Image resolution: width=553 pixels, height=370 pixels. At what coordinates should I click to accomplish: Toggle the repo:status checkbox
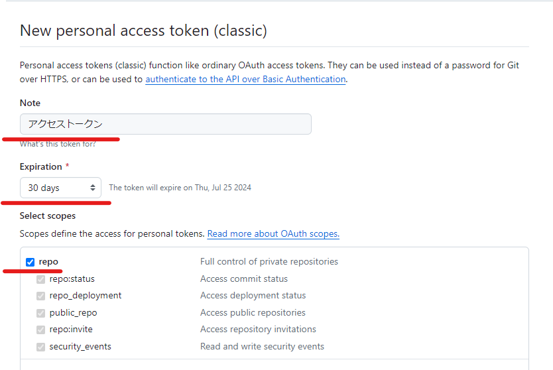pos(41,279)
